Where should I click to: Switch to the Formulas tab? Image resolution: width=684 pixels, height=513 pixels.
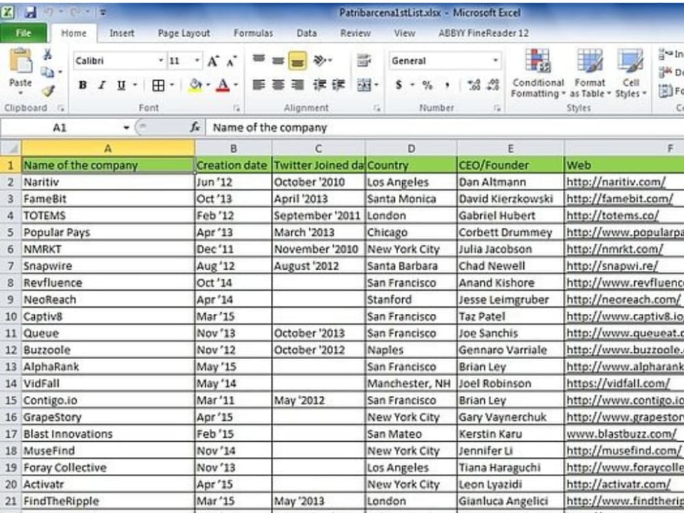pyautogui.click(x=253, y=33)
